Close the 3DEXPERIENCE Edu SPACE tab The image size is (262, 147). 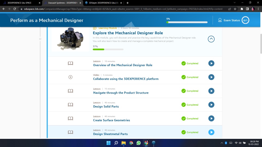tap(39, 3)
